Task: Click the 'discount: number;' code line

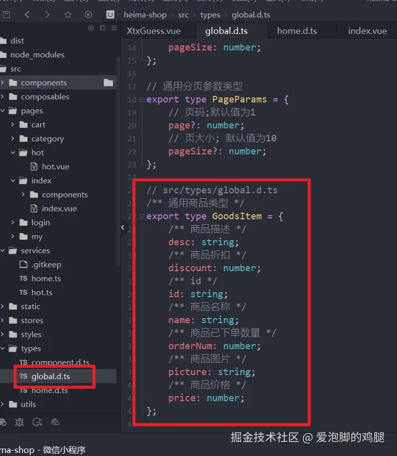Action: point(214,268)
